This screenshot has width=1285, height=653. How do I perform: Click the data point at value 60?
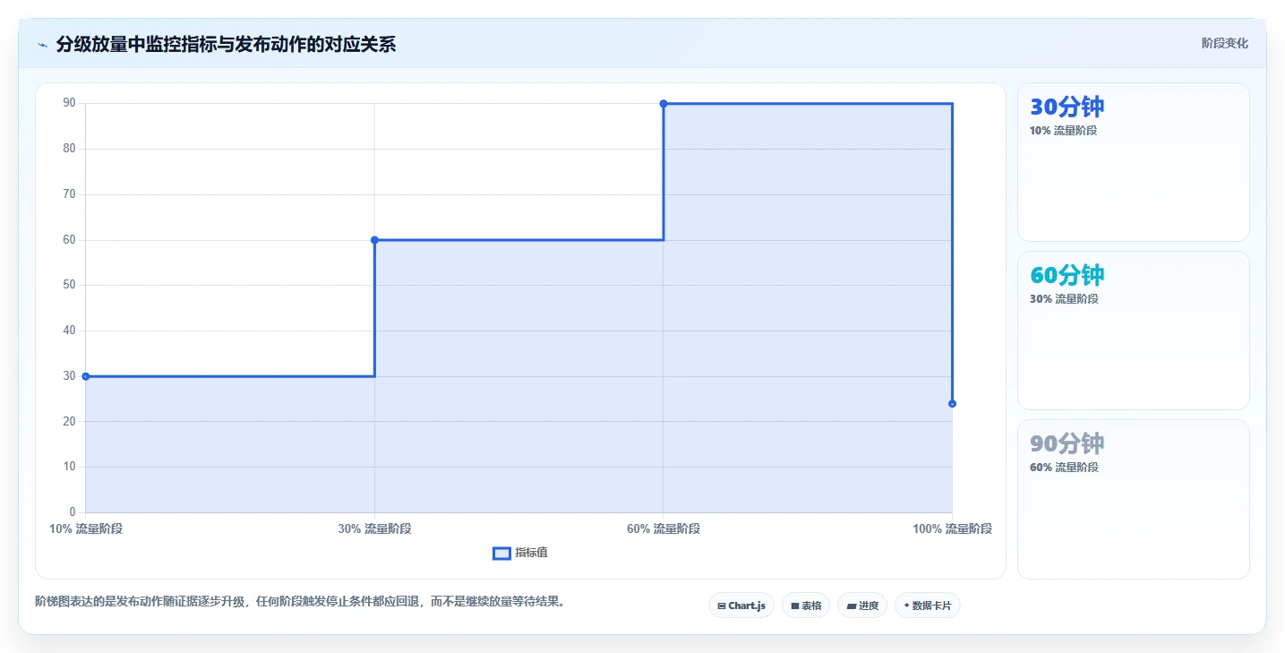(374, 240)
